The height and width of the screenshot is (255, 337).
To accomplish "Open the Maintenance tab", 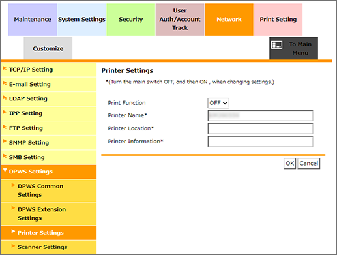I will tap(33, 20).
